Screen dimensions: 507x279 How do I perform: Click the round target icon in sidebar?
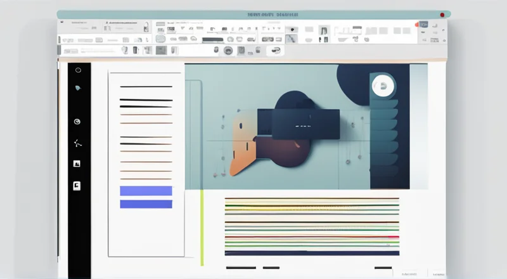pos(77,121)
